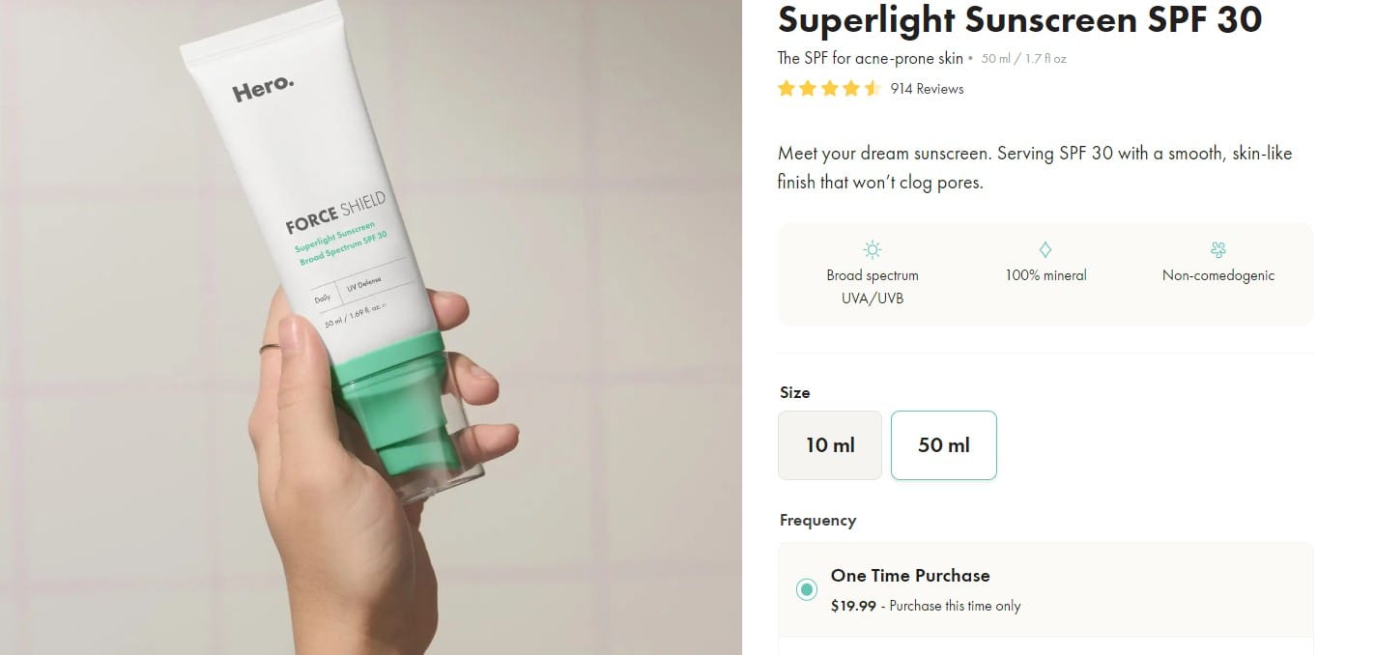Click the first yellow rating star
1374x655 pixels.
click(786, 89)
